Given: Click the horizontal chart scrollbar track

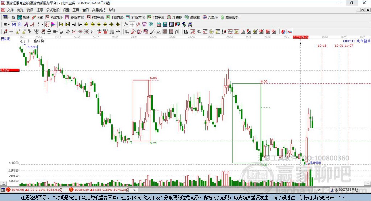Looking at the screenshot, I should point(226,190).
